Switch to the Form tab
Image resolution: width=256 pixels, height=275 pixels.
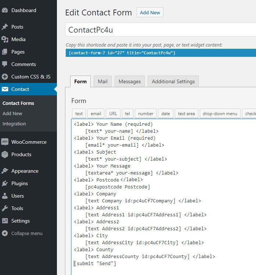click(x=80, y=81)
